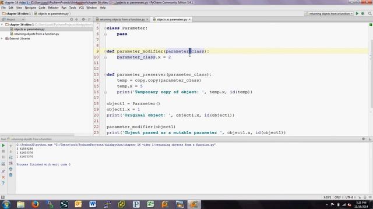This screenshot has height=209, width=373.
Task: Select 'returning objects from a function.py' in tree
Action: coord(36,34)
